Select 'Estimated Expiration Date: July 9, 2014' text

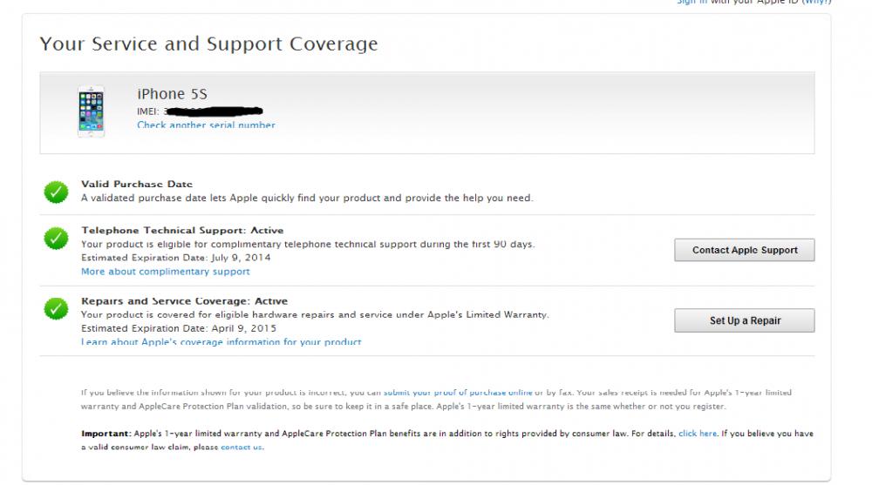[176, 258]
